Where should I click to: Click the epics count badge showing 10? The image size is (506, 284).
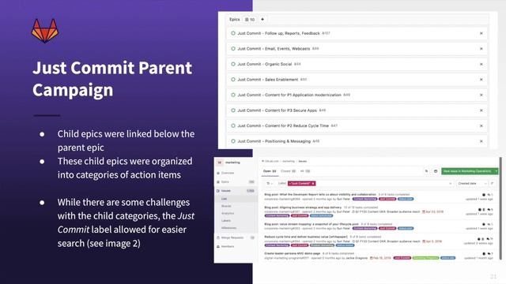click(250, 20)
